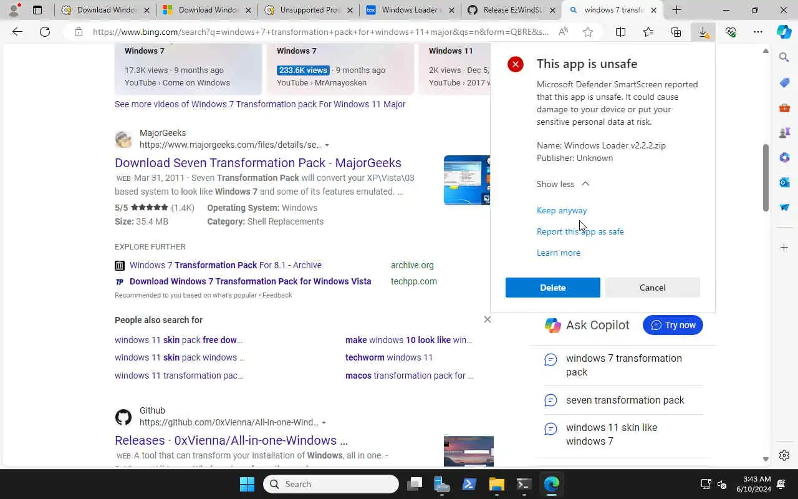This screenshot has height=499, width=798.
Task: Open Read aloud icon in address bar
Action: (x=563, y=32)
